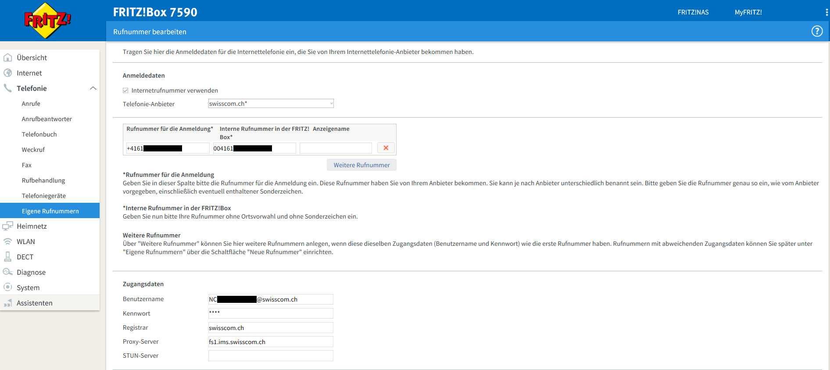Click Rufnummer für die Anmeldung field
This screenshot has height=370, width=830.
(168, 148)
